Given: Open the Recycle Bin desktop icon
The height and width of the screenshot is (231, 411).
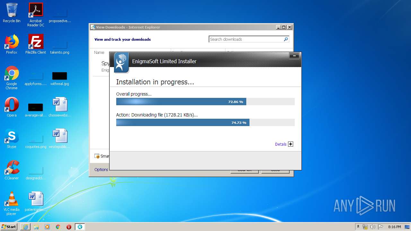Looking at the screenshot, I should coord(12,13).
